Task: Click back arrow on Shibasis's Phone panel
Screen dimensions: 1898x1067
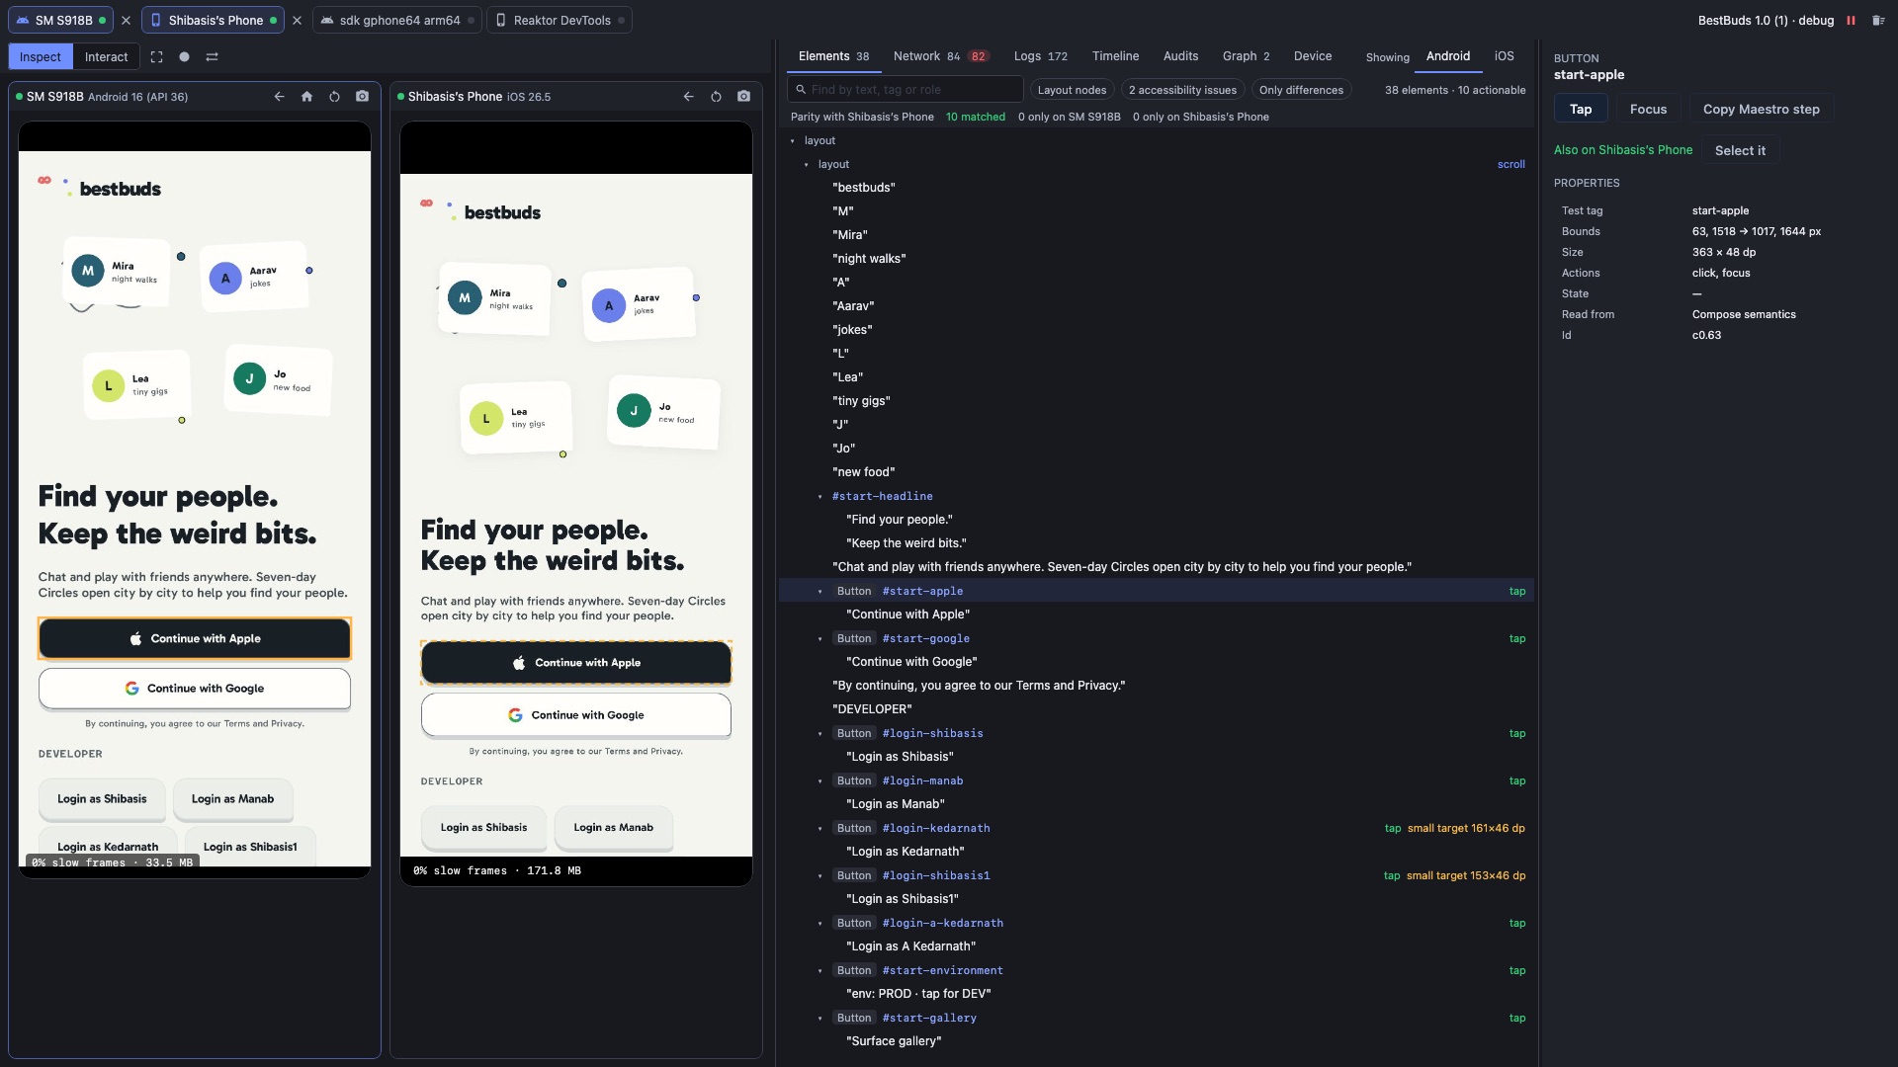Action: (x=688, y=97)
